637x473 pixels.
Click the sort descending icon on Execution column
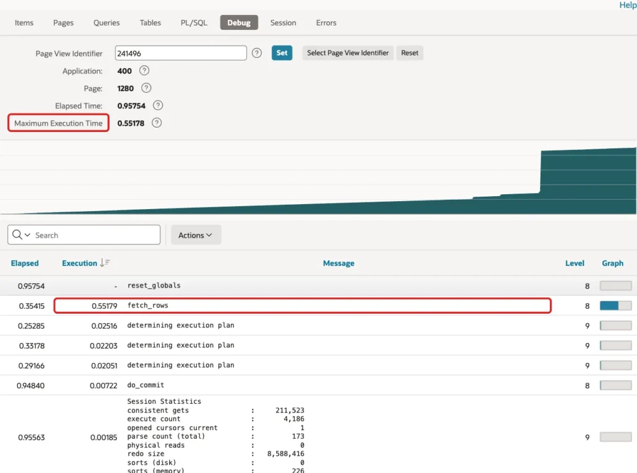[x=105, y=263]
